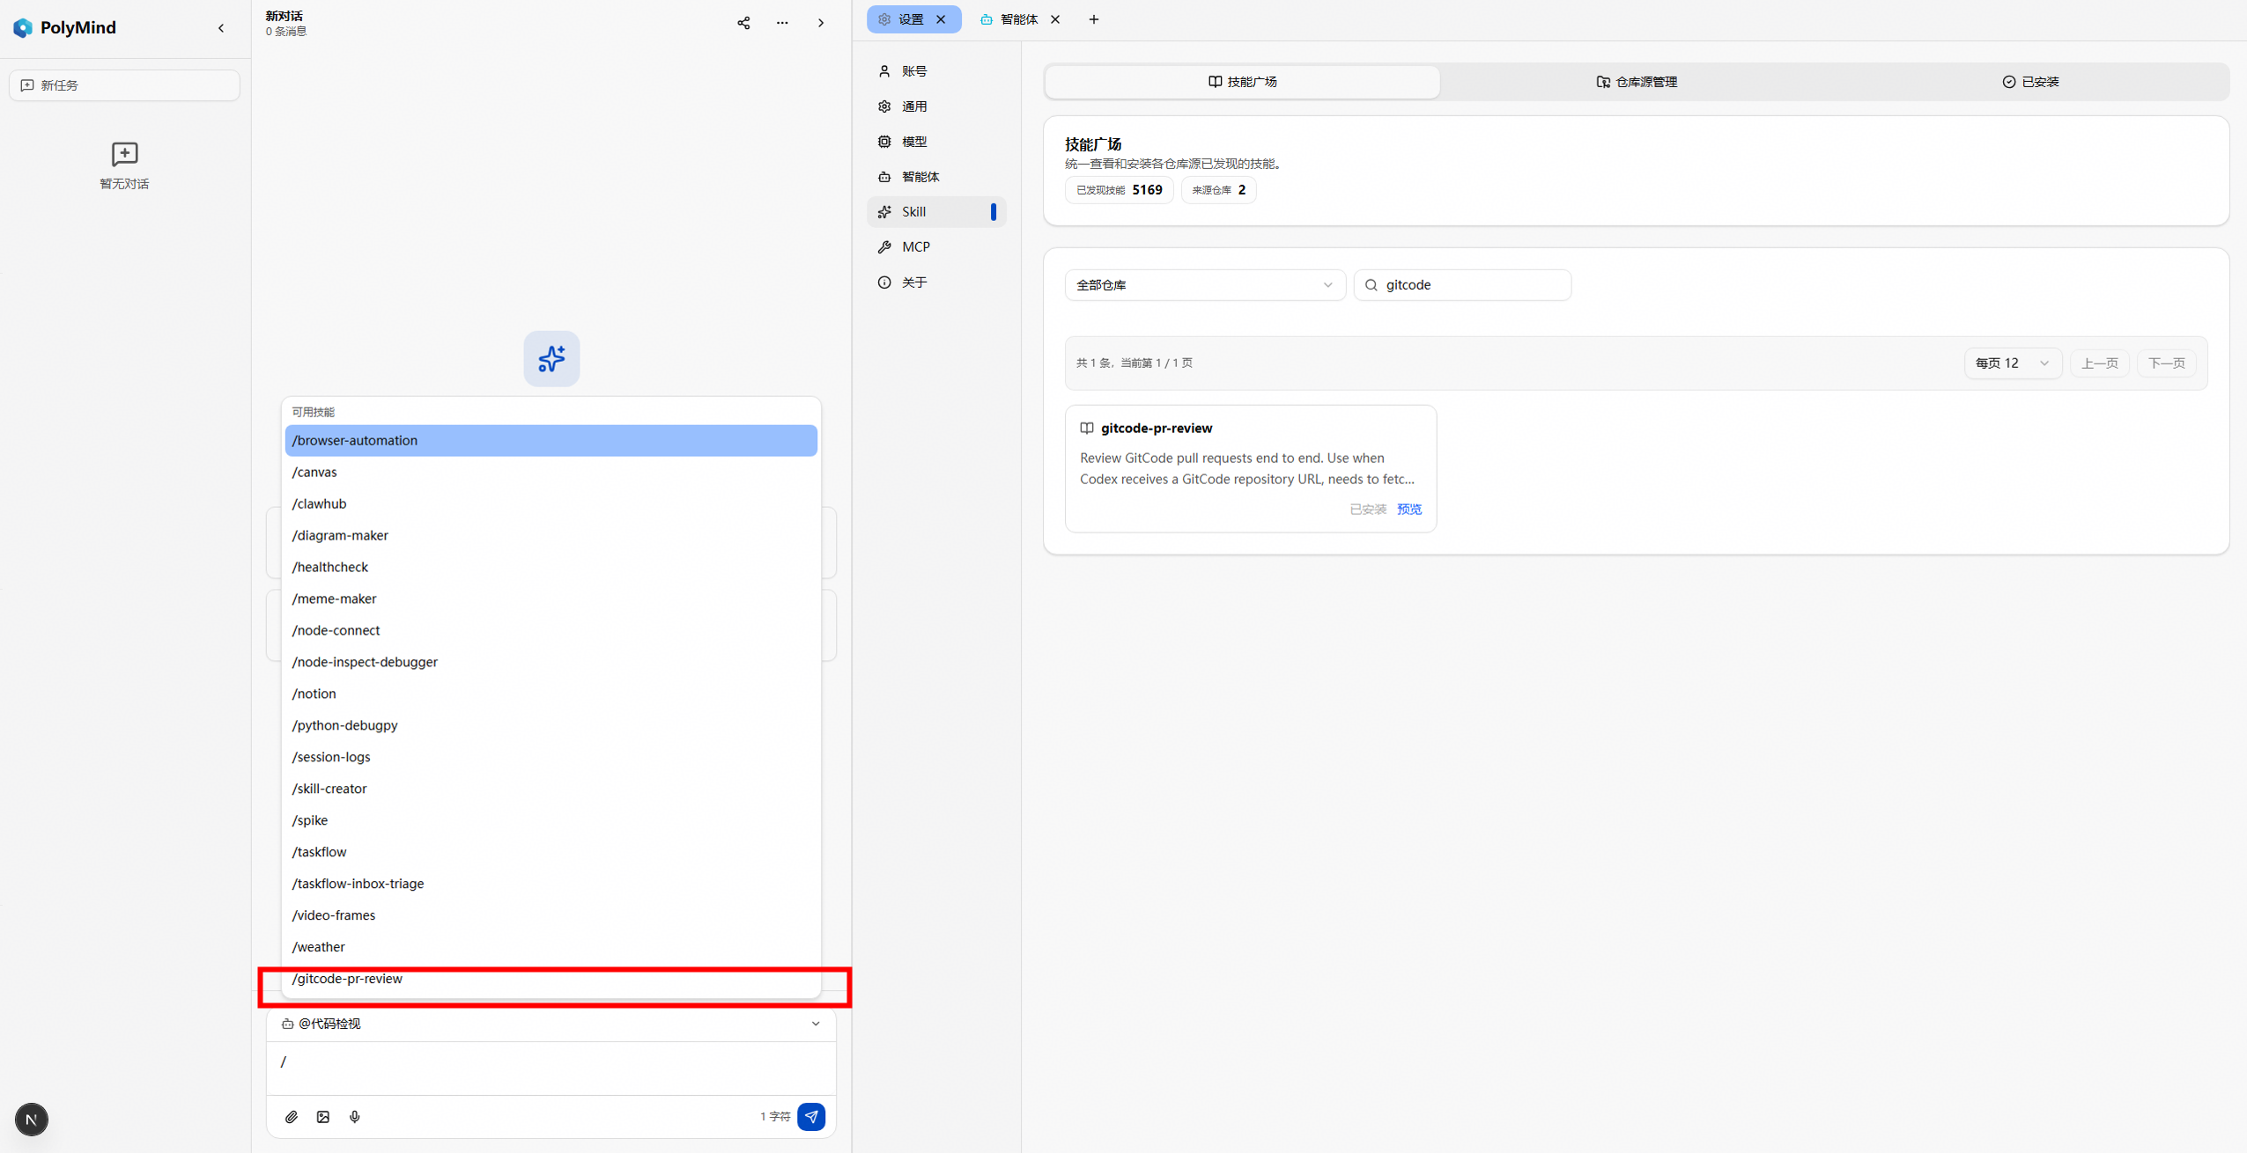Click the message input box

(x=551, y=1068)
